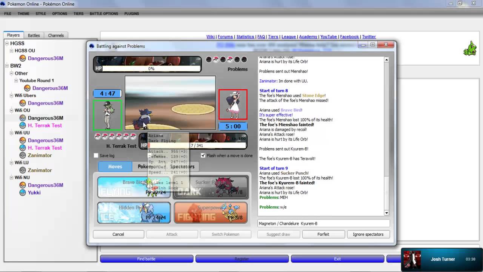Collapse the Wifi Ubers node
The image size is (483, 272).
click(12, 96)
